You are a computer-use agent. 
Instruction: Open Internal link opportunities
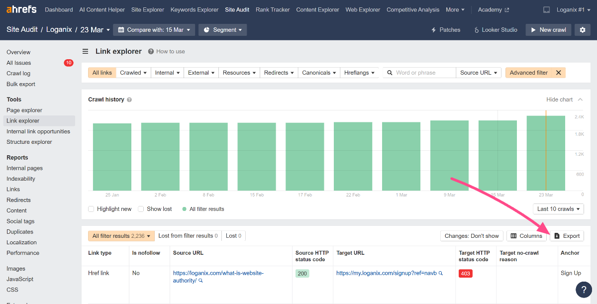pyautogui.click(x=38, y=131)
